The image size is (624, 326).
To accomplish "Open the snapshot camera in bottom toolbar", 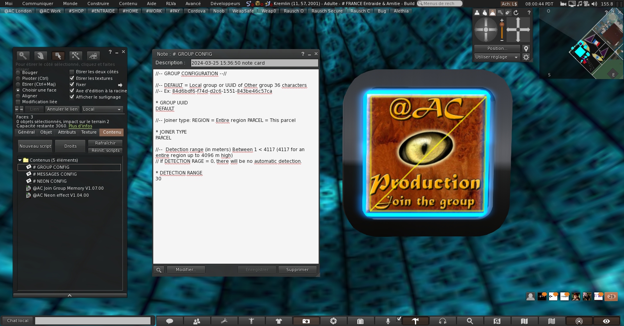I will [x=306, y=321].
